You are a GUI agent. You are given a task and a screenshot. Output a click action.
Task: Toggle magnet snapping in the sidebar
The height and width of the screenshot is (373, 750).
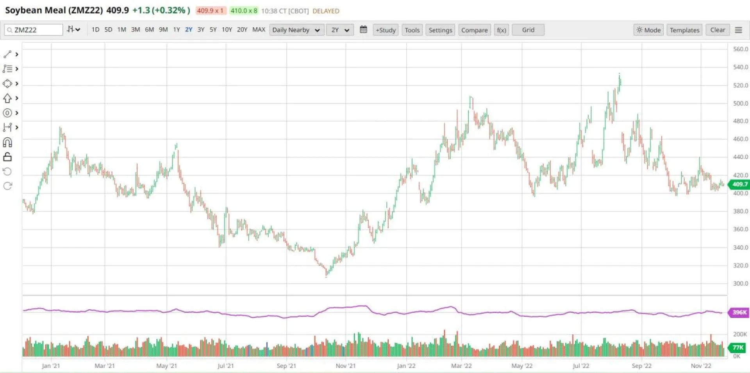[x=7, y=142]
